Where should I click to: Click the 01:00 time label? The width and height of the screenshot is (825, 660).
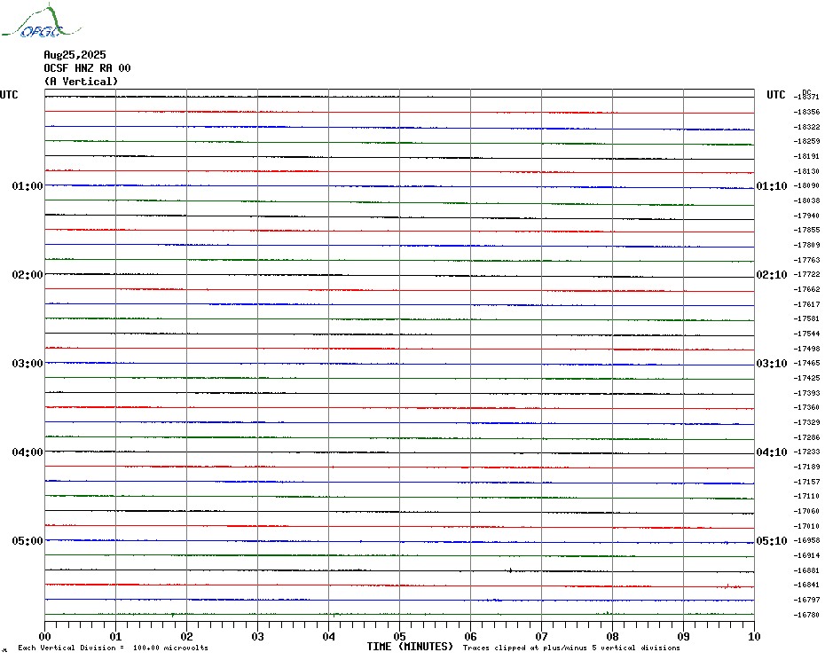27,185
